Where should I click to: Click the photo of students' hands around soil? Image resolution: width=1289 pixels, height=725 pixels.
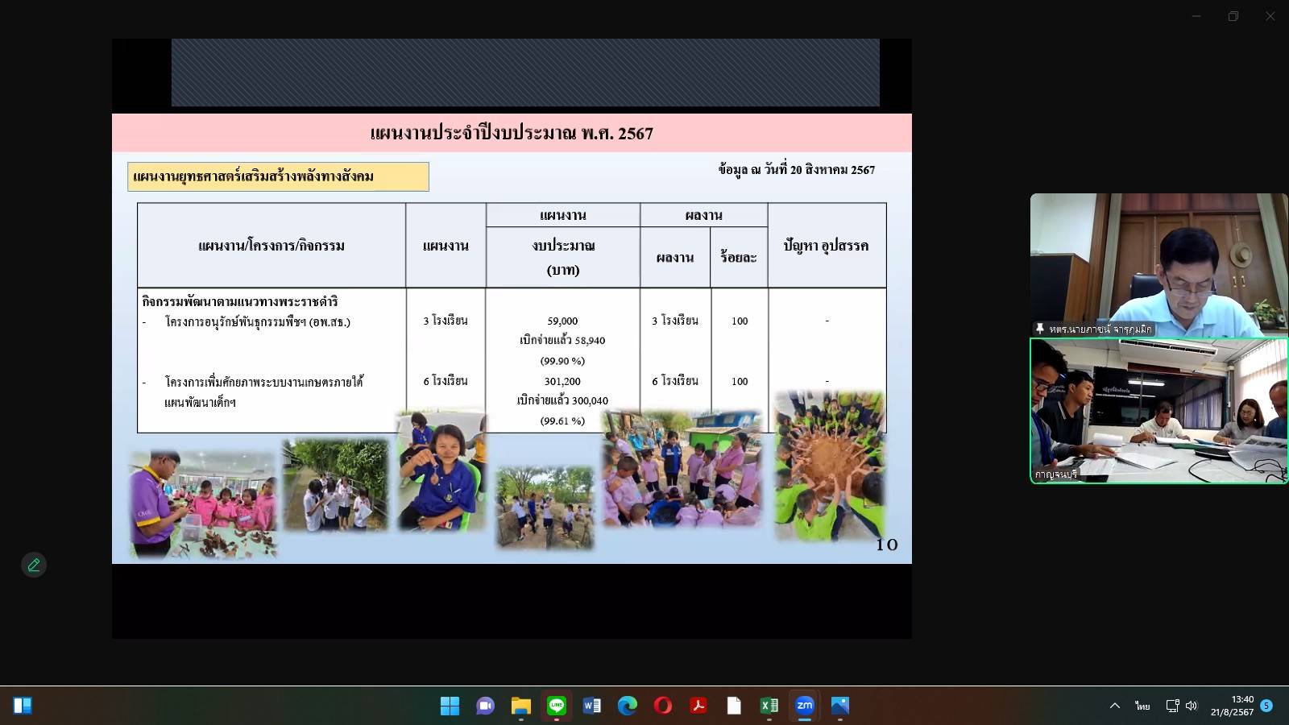[830, 466]
